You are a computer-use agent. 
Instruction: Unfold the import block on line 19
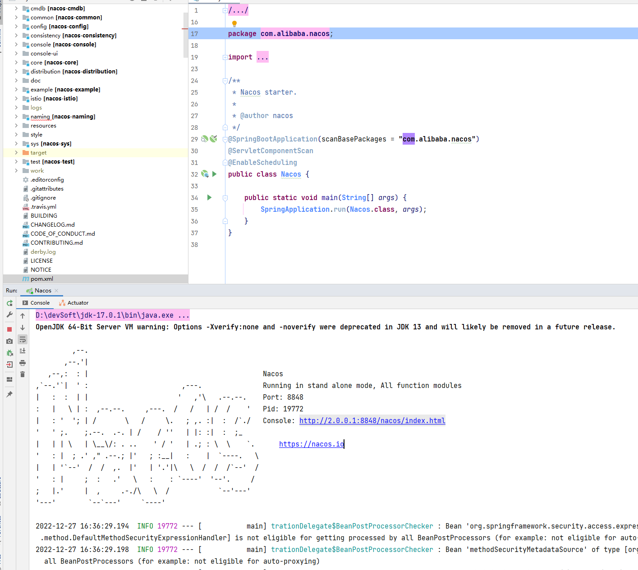pyautogui.click(x=225, y=57)
